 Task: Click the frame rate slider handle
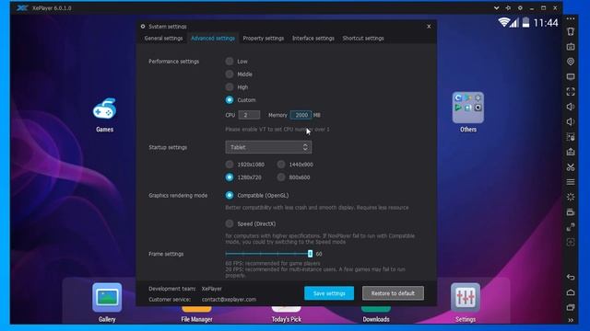[310, 254]
